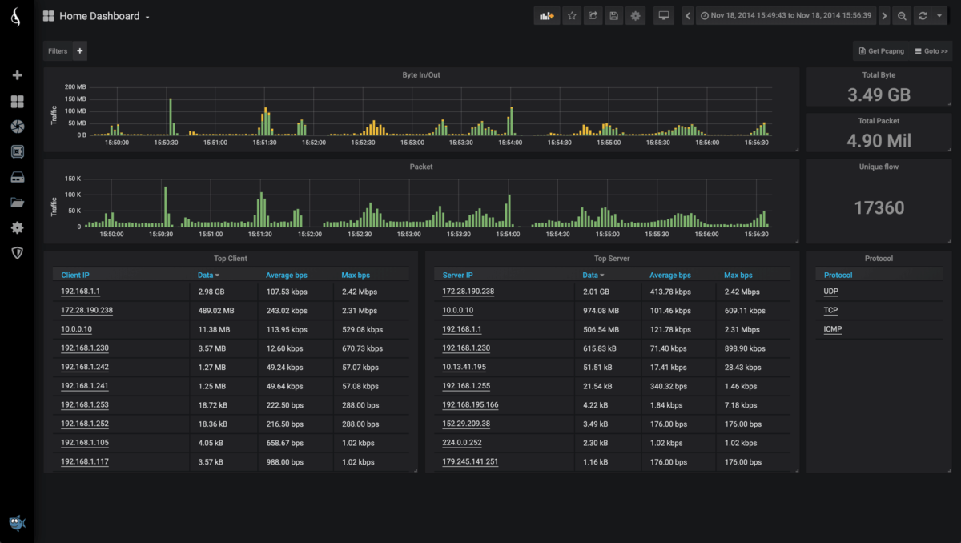Open the Dashboards grid icon in the sidebar
Screen dimensions: 961x543
pyautogui.click(x=17, y=101)
